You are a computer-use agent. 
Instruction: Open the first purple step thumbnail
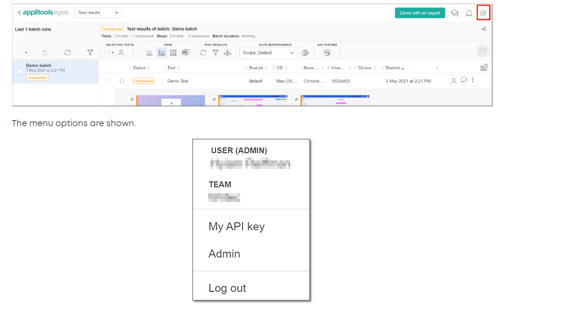[x=171, y=100]
